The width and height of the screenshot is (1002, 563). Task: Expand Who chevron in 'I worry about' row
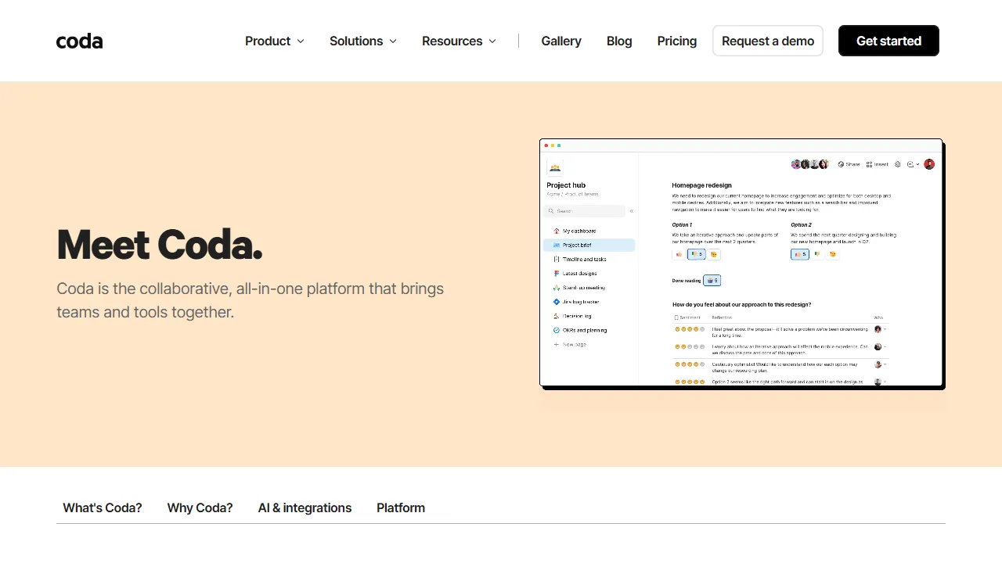(x=885, y=346)
